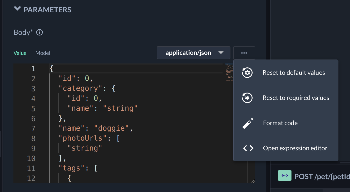Image resolution: width=350 pixels, height=192 pixels.
Task: Open the application/json content type dropdown
Action: [188, 53]
